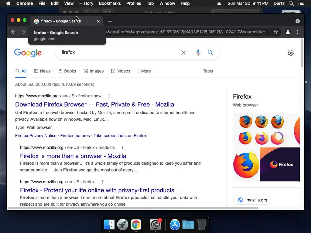Switch to the News results tab
This screenshot has width=311, height=233.
42,71
